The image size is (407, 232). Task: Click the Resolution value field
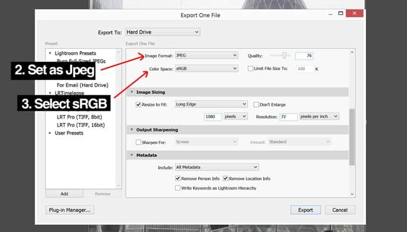pyautogui.click(x=288, y=117)
